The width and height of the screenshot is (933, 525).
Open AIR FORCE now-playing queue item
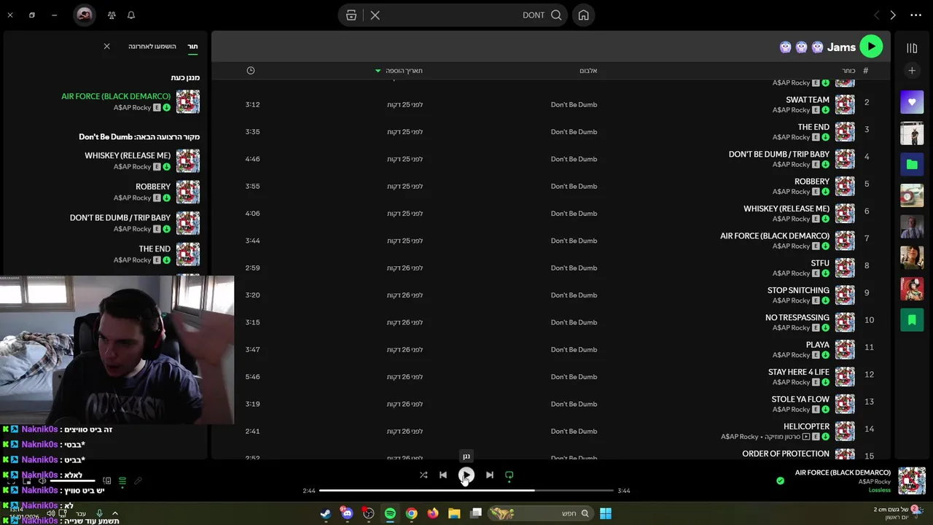point(116,96)
